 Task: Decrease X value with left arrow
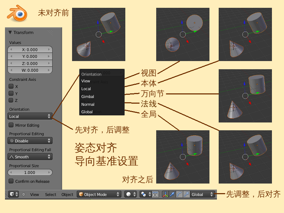(11, 49)
